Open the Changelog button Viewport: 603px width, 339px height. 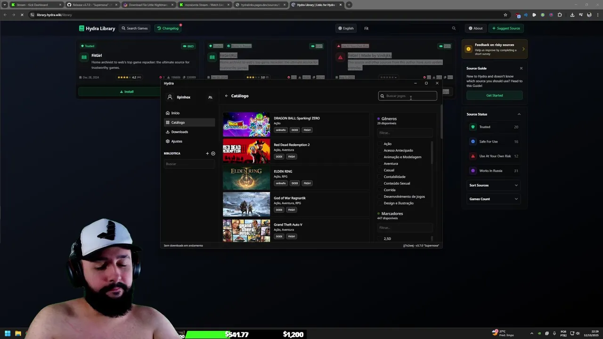click(168, 28)
